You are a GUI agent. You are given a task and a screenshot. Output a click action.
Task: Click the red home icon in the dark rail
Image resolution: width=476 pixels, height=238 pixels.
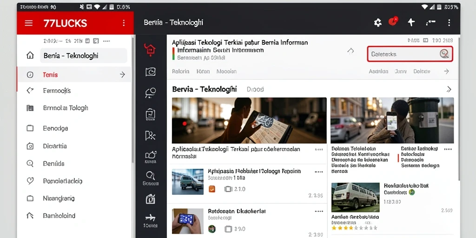tap(150, 50)
